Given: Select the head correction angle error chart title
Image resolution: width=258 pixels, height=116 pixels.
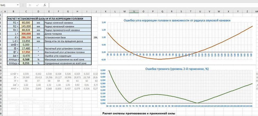Looking at the screenshot, I should pos(177,21).
